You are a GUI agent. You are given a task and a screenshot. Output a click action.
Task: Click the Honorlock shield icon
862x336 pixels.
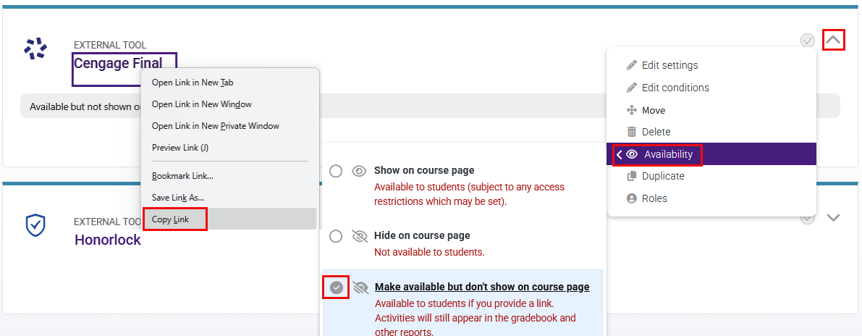click(x=35, y=226)
